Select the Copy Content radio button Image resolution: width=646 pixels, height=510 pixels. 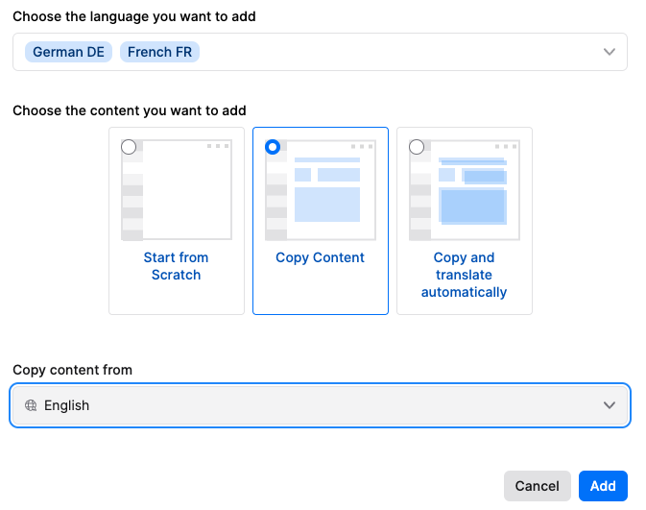[x=273, y=147]
